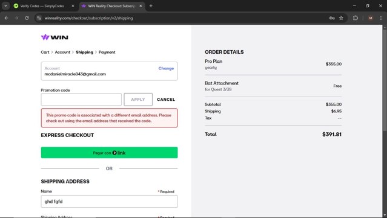Expand the tab search dropdown
This screenshot has height=218, width=387.
point(5,6)
